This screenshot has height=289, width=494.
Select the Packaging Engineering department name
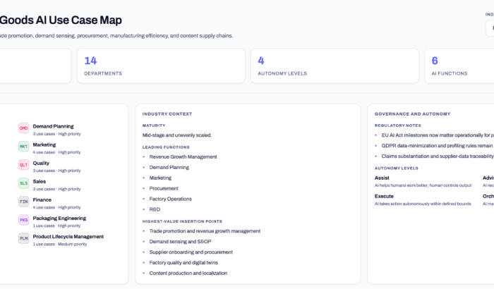[x=59, y=218]
